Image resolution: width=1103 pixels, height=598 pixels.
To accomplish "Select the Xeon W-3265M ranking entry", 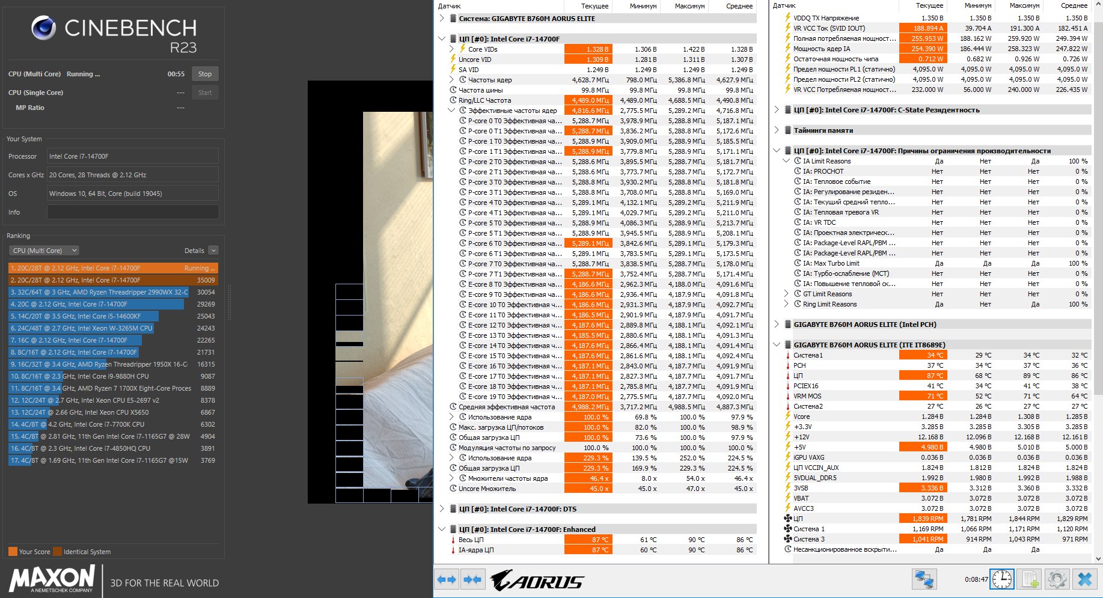I will point(113,328).
